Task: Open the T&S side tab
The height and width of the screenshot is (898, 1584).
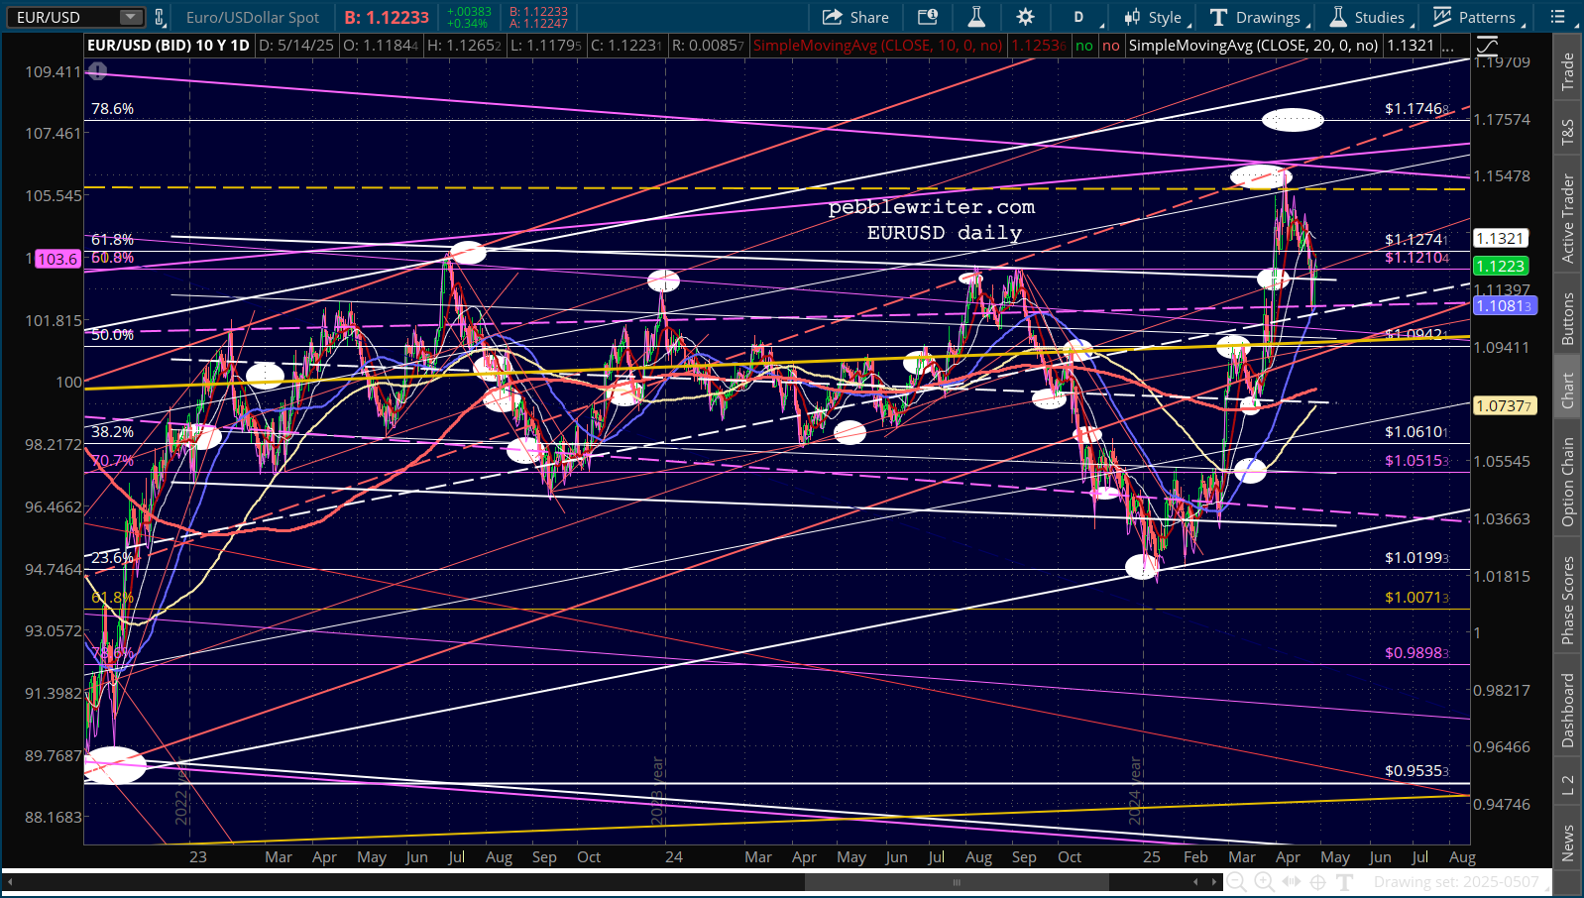Action: [x=1567, y=133]
